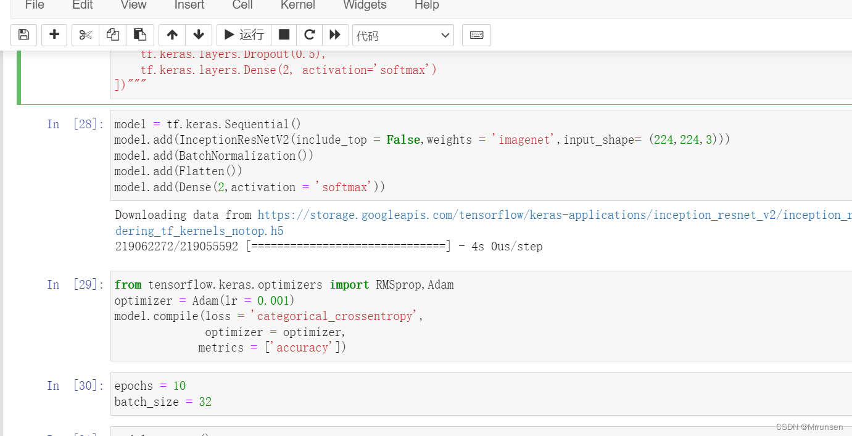Click the line batch_size = 32
Viewport: 852px width, 436px height.
[163, 401]
